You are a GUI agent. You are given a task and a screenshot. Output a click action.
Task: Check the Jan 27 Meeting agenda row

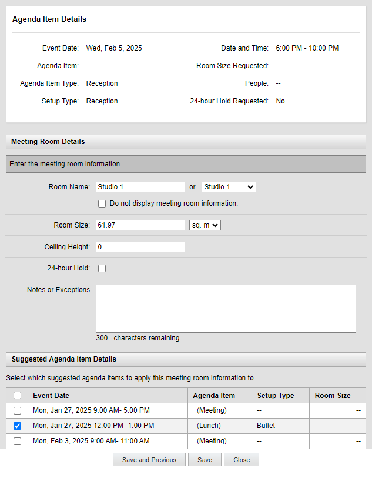17,410
